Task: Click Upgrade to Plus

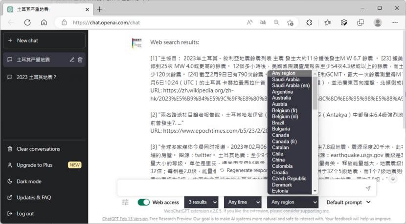Action: tap(44, 165)
